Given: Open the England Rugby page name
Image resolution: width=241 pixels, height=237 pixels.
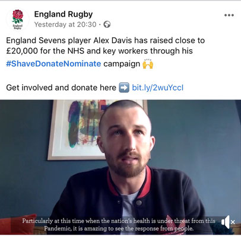Looking at the screenshot, I should (x=64, y=14).
